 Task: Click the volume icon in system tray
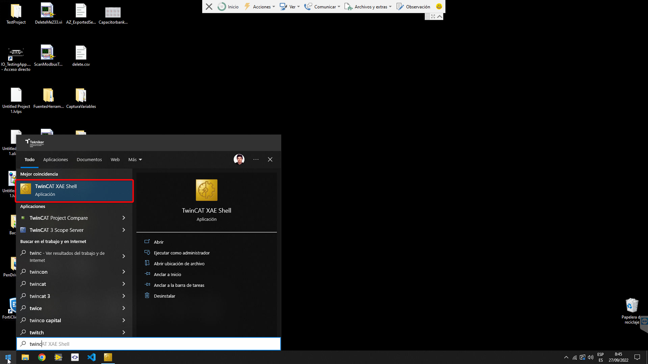[x=590, y=357]
